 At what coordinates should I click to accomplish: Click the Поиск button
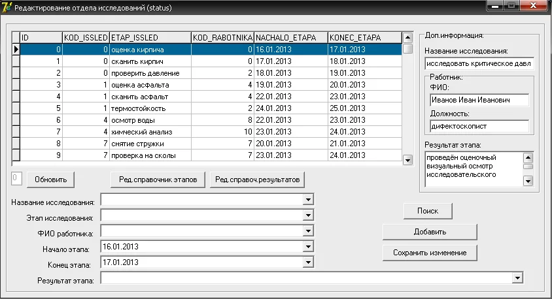(x=428, y=211)
